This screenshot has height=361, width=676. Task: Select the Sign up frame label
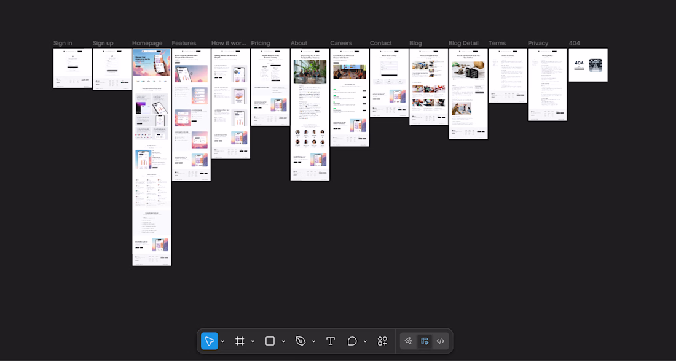[103, 43]
